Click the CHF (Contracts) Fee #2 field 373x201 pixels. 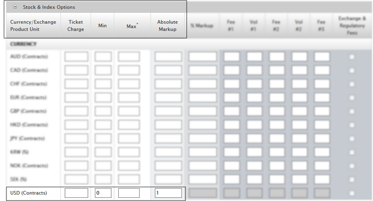[277, 84]
